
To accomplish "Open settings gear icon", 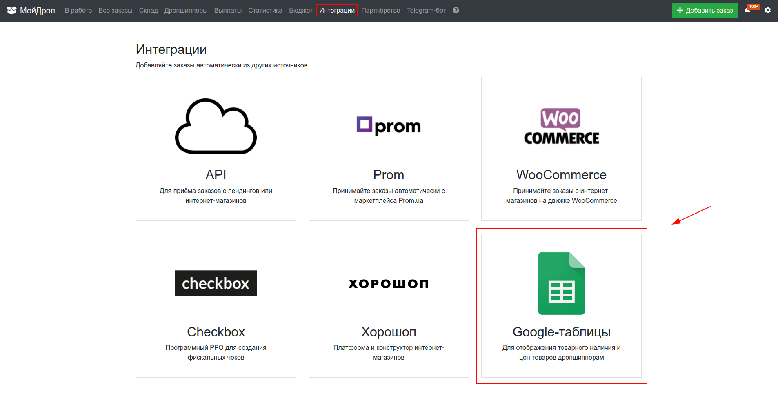I will coord(768,11).
